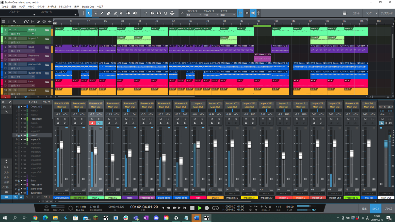Toggle autoscroll button in toolbar
The width and height of the screenshot is (395, 222).
[253, 13]
